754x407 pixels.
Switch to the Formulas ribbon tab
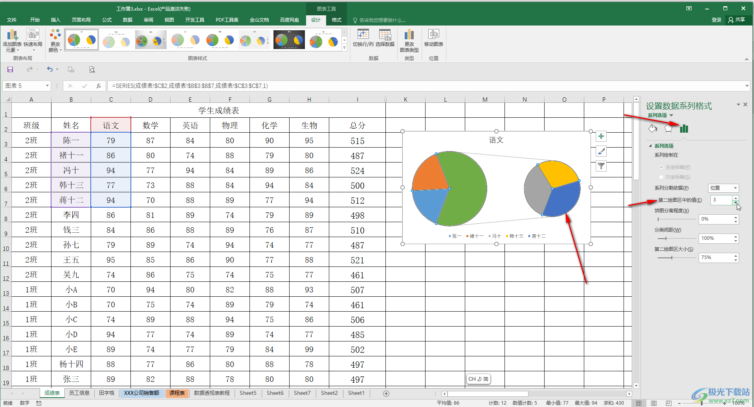pyautogui.click(x=107, y=20)
